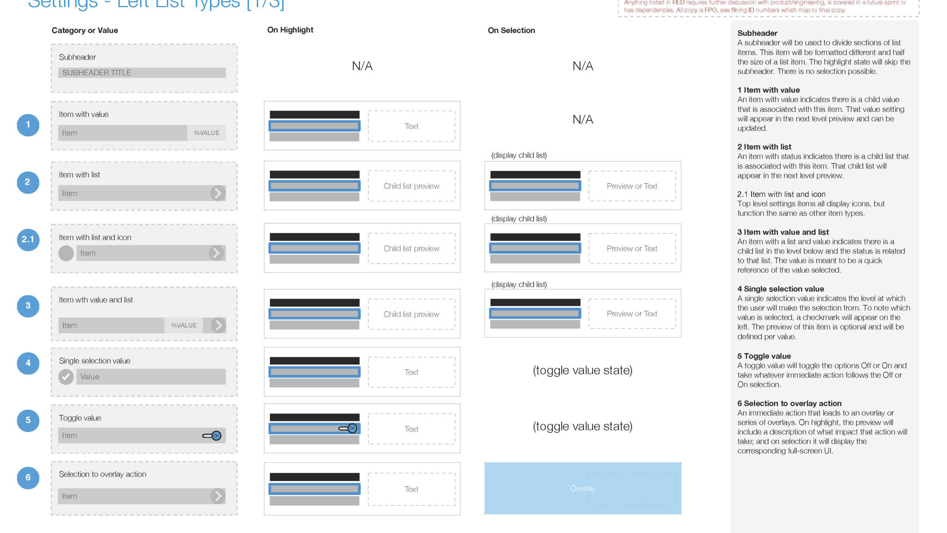Click the Child list preview box for item 2
Screen dimensions: 947x533
411,186
